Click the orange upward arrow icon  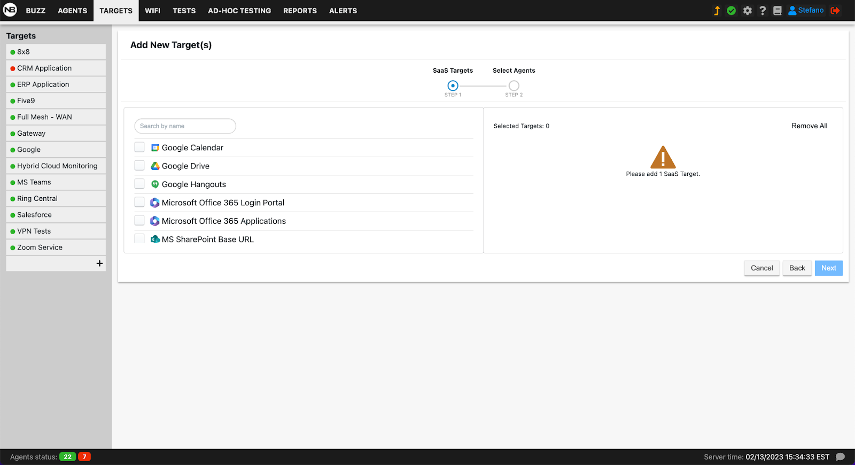click(x=717, y=11)
